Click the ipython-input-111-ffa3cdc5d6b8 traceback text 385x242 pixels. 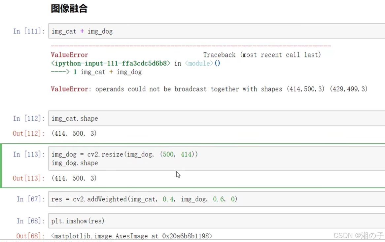[x=111, y=63]
